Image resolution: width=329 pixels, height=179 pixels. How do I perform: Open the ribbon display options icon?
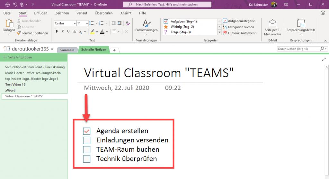tap(286, 4)
